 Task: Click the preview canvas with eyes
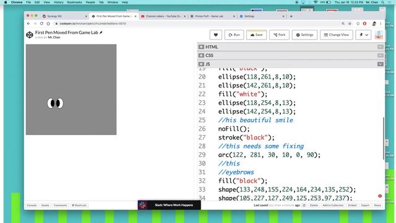(71, 89)
